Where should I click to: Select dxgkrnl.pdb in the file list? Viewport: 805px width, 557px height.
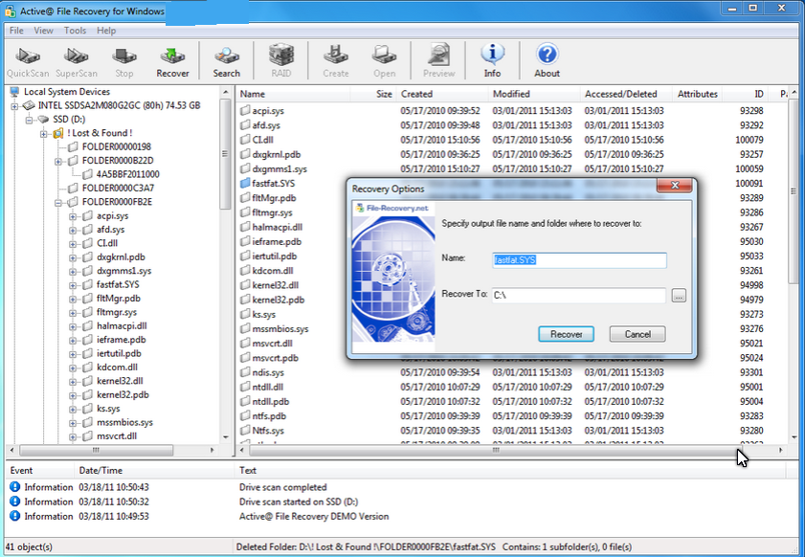pyautogui.click(x=277, y=154)
